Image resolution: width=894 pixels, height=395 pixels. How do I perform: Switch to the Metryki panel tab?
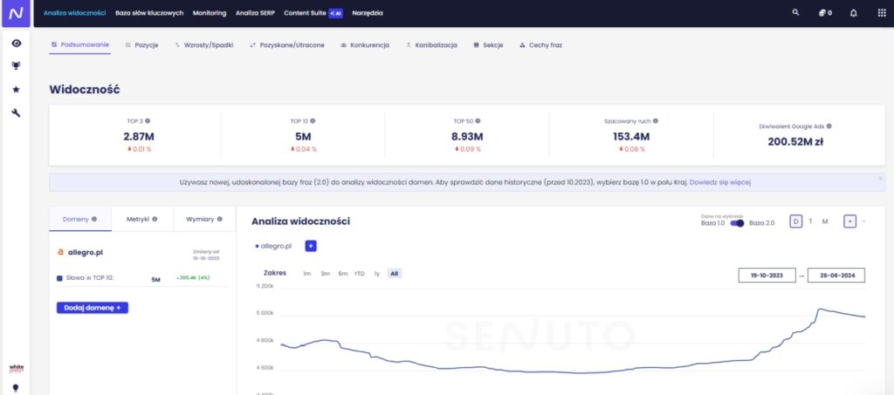(141, 219)
